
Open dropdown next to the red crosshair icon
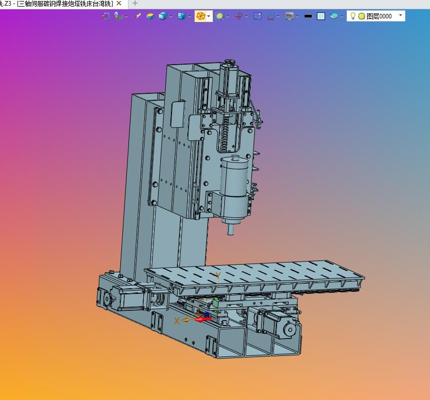click(247, 16)
